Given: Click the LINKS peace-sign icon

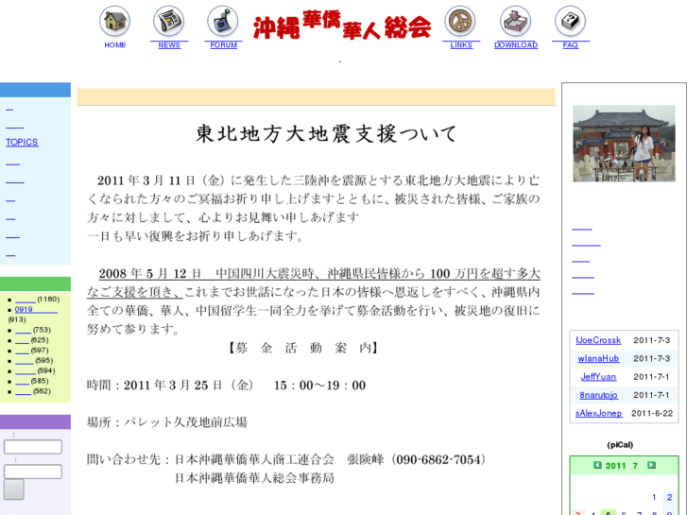Looking at the screenshot, I should [460, 21].
